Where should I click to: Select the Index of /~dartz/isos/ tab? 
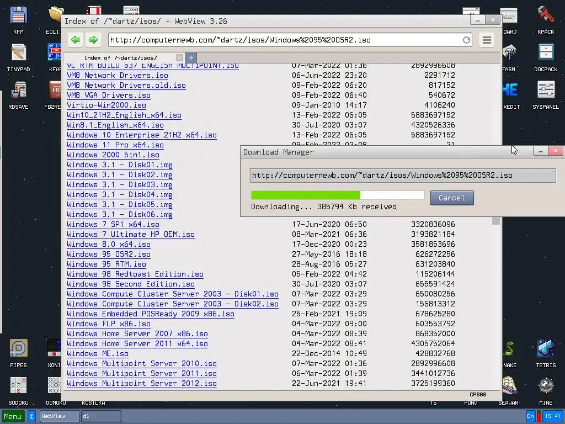pos(121,57)
